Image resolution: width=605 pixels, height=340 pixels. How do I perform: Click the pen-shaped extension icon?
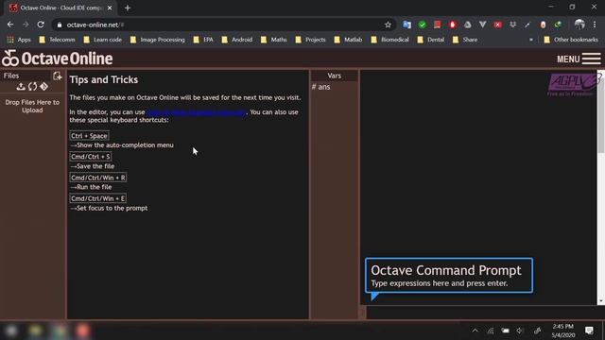[527, 25]
